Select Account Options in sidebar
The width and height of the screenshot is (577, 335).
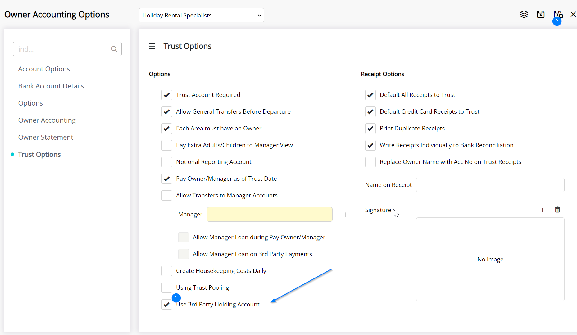tap(44, 69)
